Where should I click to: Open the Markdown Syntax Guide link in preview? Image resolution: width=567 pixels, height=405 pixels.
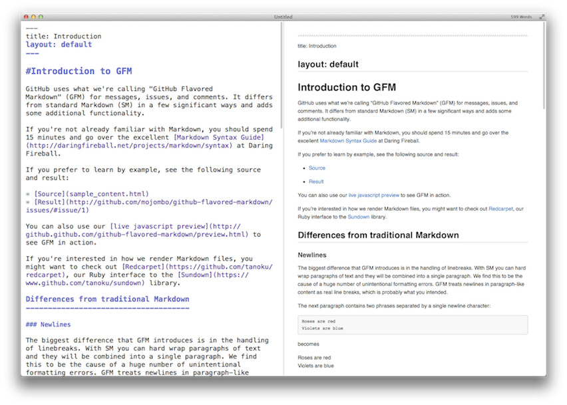tap(348, 141)
